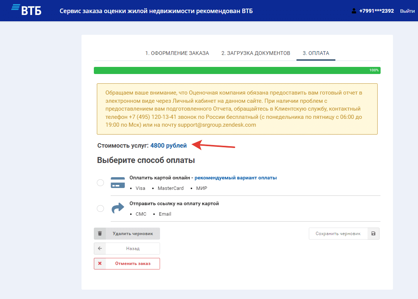Click the trash can icon
Viewport: 418px width, 299px height.
coord(100,234)
